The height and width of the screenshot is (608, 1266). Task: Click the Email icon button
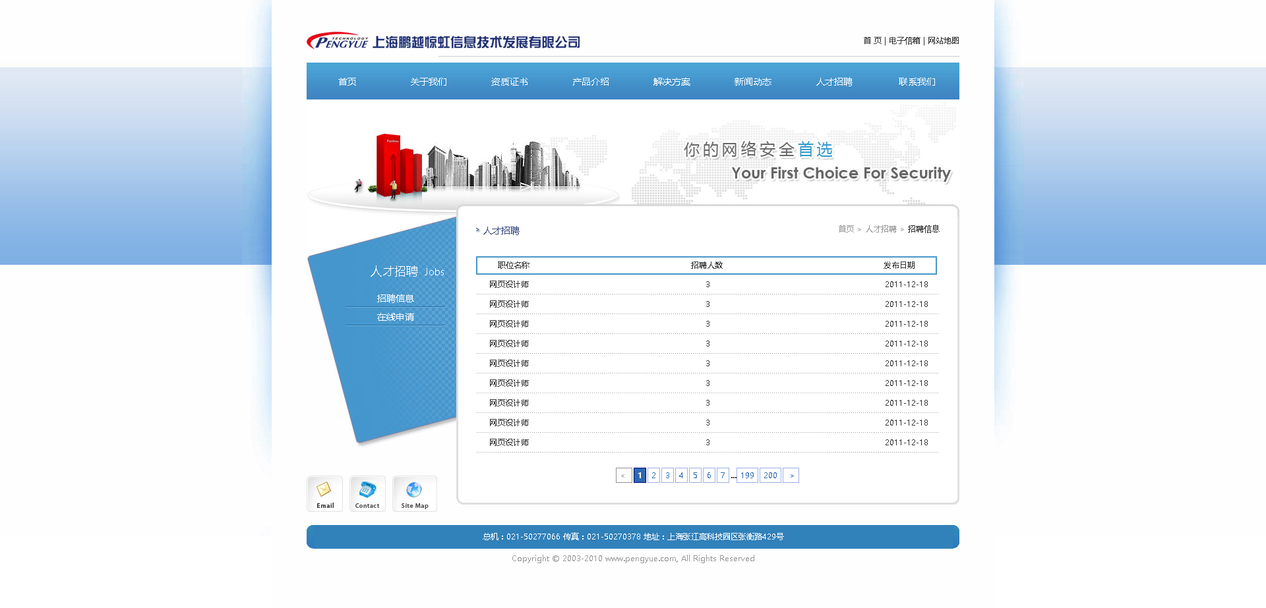324,493
